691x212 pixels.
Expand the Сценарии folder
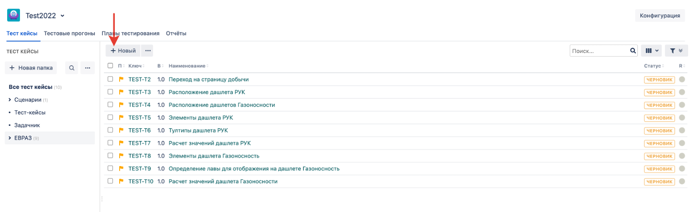10,100
